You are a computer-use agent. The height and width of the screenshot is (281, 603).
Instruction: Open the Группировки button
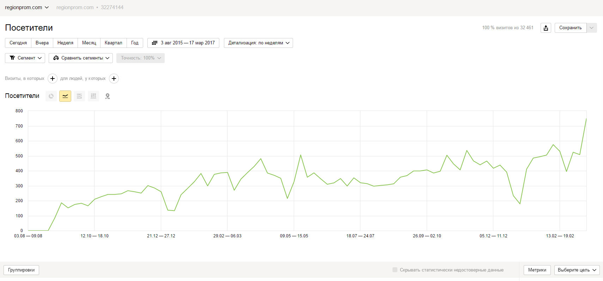22,270
